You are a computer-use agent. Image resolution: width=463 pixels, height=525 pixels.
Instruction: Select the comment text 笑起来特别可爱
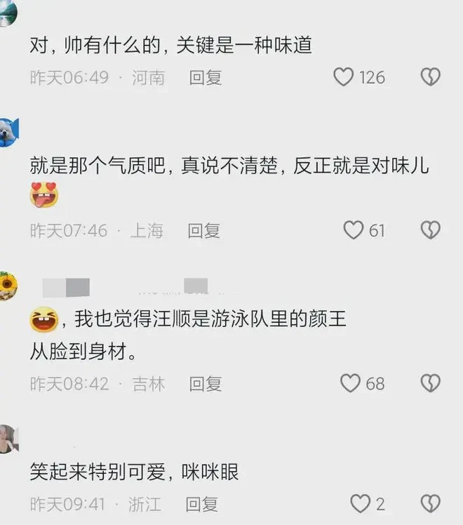point(98,472)
